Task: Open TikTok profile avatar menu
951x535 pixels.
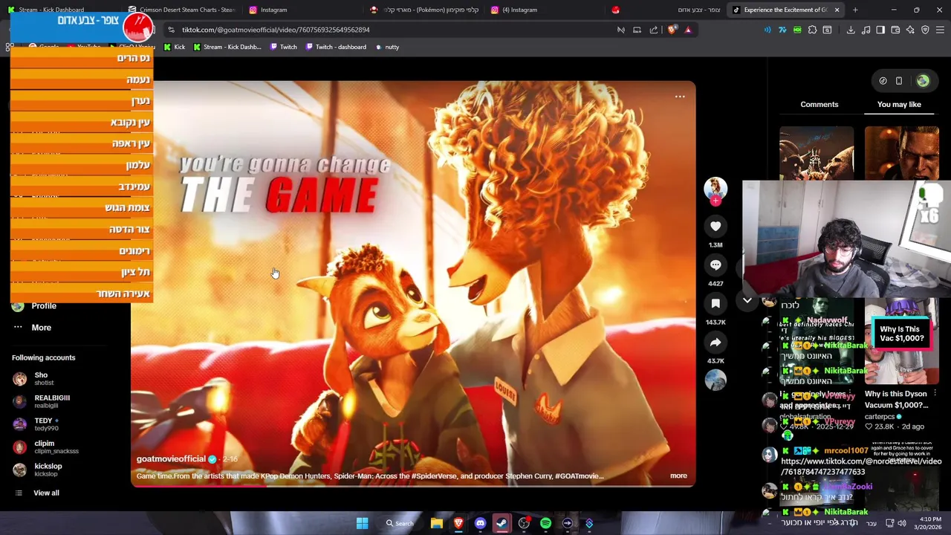Action: pos(923,81)
